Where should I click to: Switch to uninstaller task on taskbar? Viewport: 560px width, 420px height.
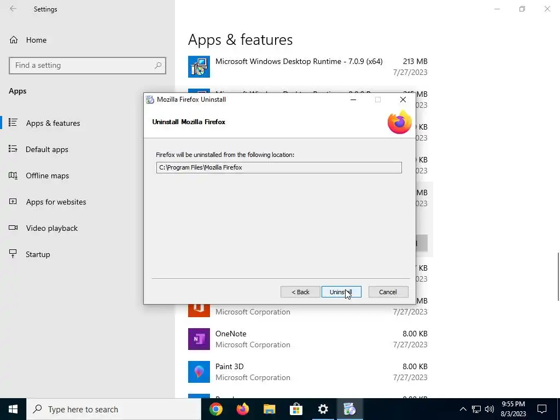click(349, 409)
